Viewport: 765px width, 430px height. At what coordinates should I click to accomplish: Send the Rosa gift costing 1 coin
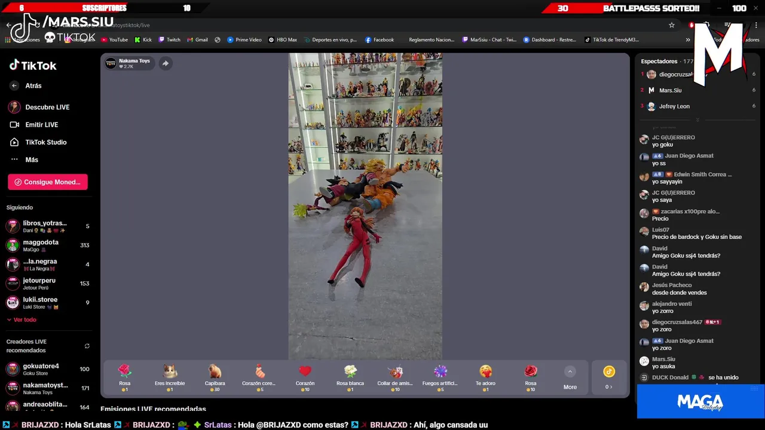(x=124, y=378)
